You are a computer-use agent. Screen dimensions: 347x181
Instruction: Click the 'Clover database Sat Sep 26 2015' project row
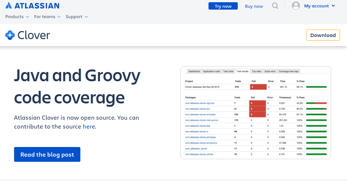point(256,87)
